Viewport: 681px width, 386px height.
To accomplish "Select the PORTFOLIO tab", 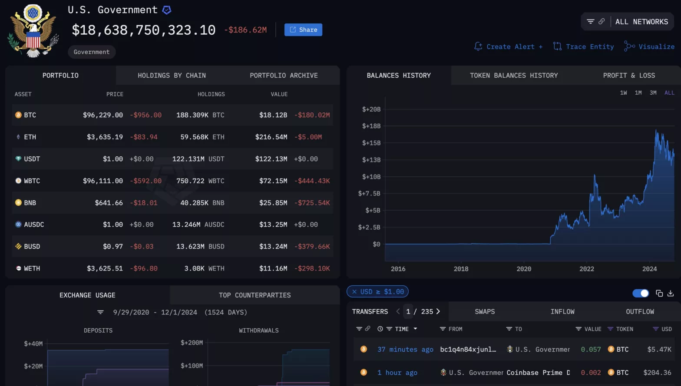I will pos(60,75).
